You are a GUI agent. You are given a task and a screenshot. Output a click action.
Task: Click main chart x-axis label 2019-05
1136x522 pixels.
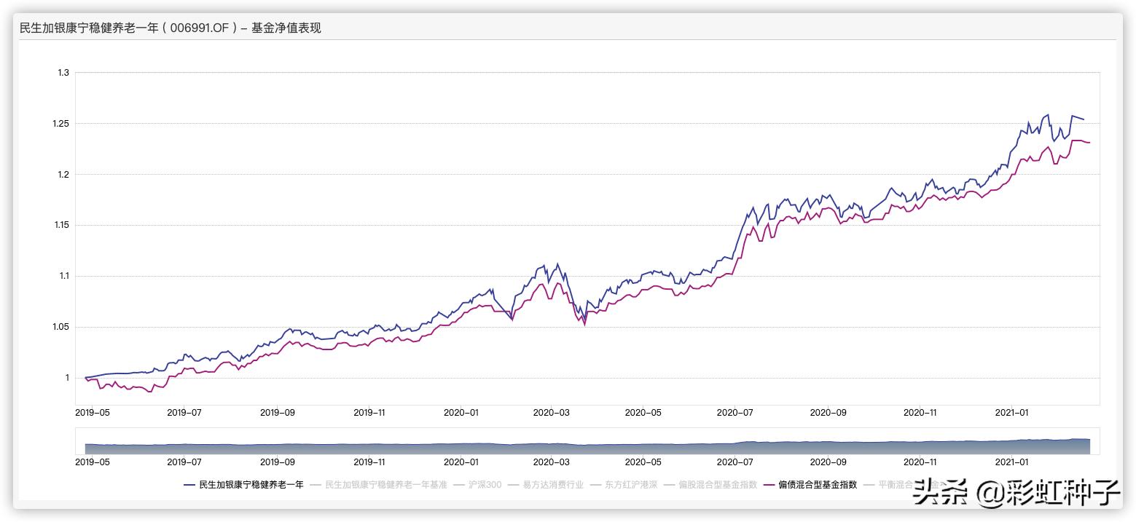click(x=93, y=413)
